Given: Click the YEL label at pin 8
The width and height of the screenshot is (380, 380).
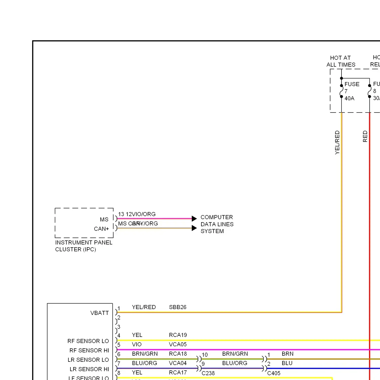Looking at the screenshot, I should [137, 372].
